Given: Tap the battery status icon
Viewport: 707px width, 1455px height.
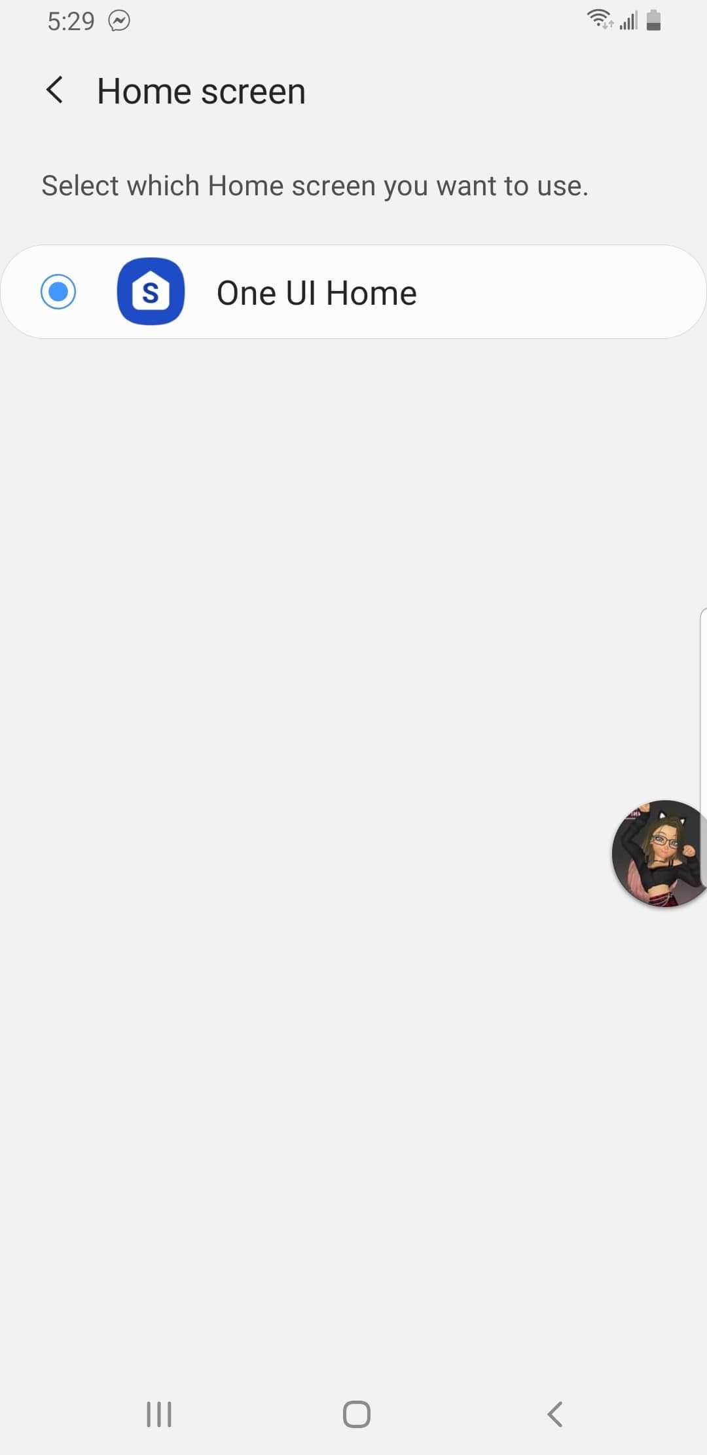Looking at the screenshot, I should point(653,20).
